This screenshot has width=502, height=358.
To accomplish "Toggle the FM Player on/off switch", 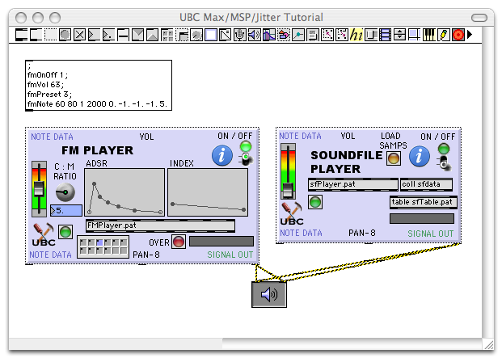I will tap(246, 158).
